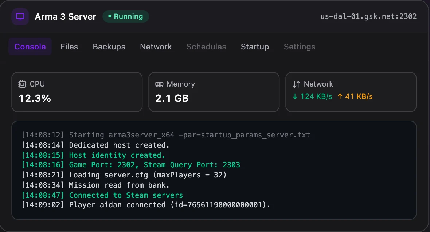Click the green Running status dot
The width and height of the screenshot is (430, 232).
[110, 16]
